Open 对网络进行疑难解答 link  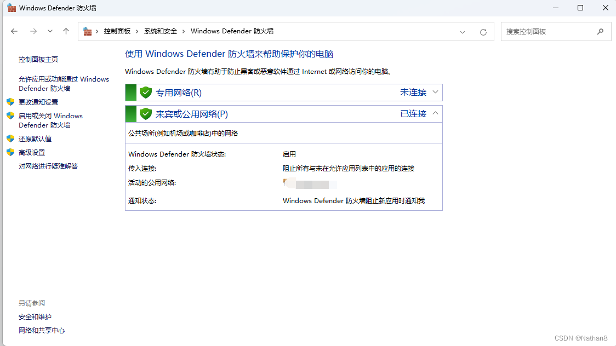click(x=48, y=166)
